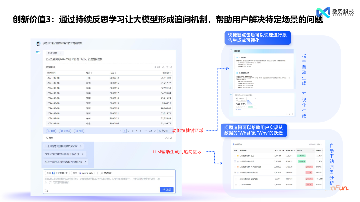Expand the 门店id=29490 row
The image size is (360, 202).
(236, 184)
